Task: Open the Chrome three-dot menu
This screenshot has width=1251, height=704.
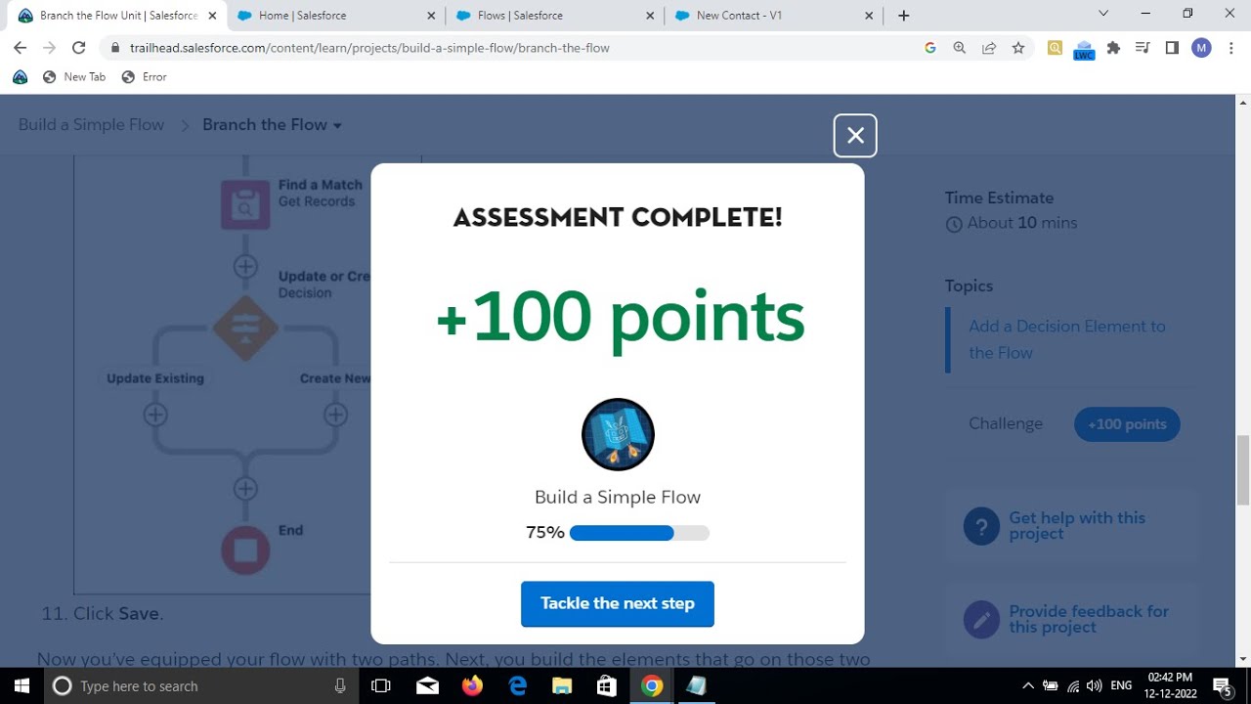Action: click(1230, 48)
